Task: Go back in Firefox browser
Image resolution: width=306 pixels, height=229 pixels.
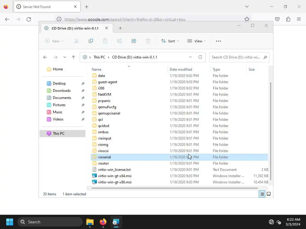Action: (7, 19)
